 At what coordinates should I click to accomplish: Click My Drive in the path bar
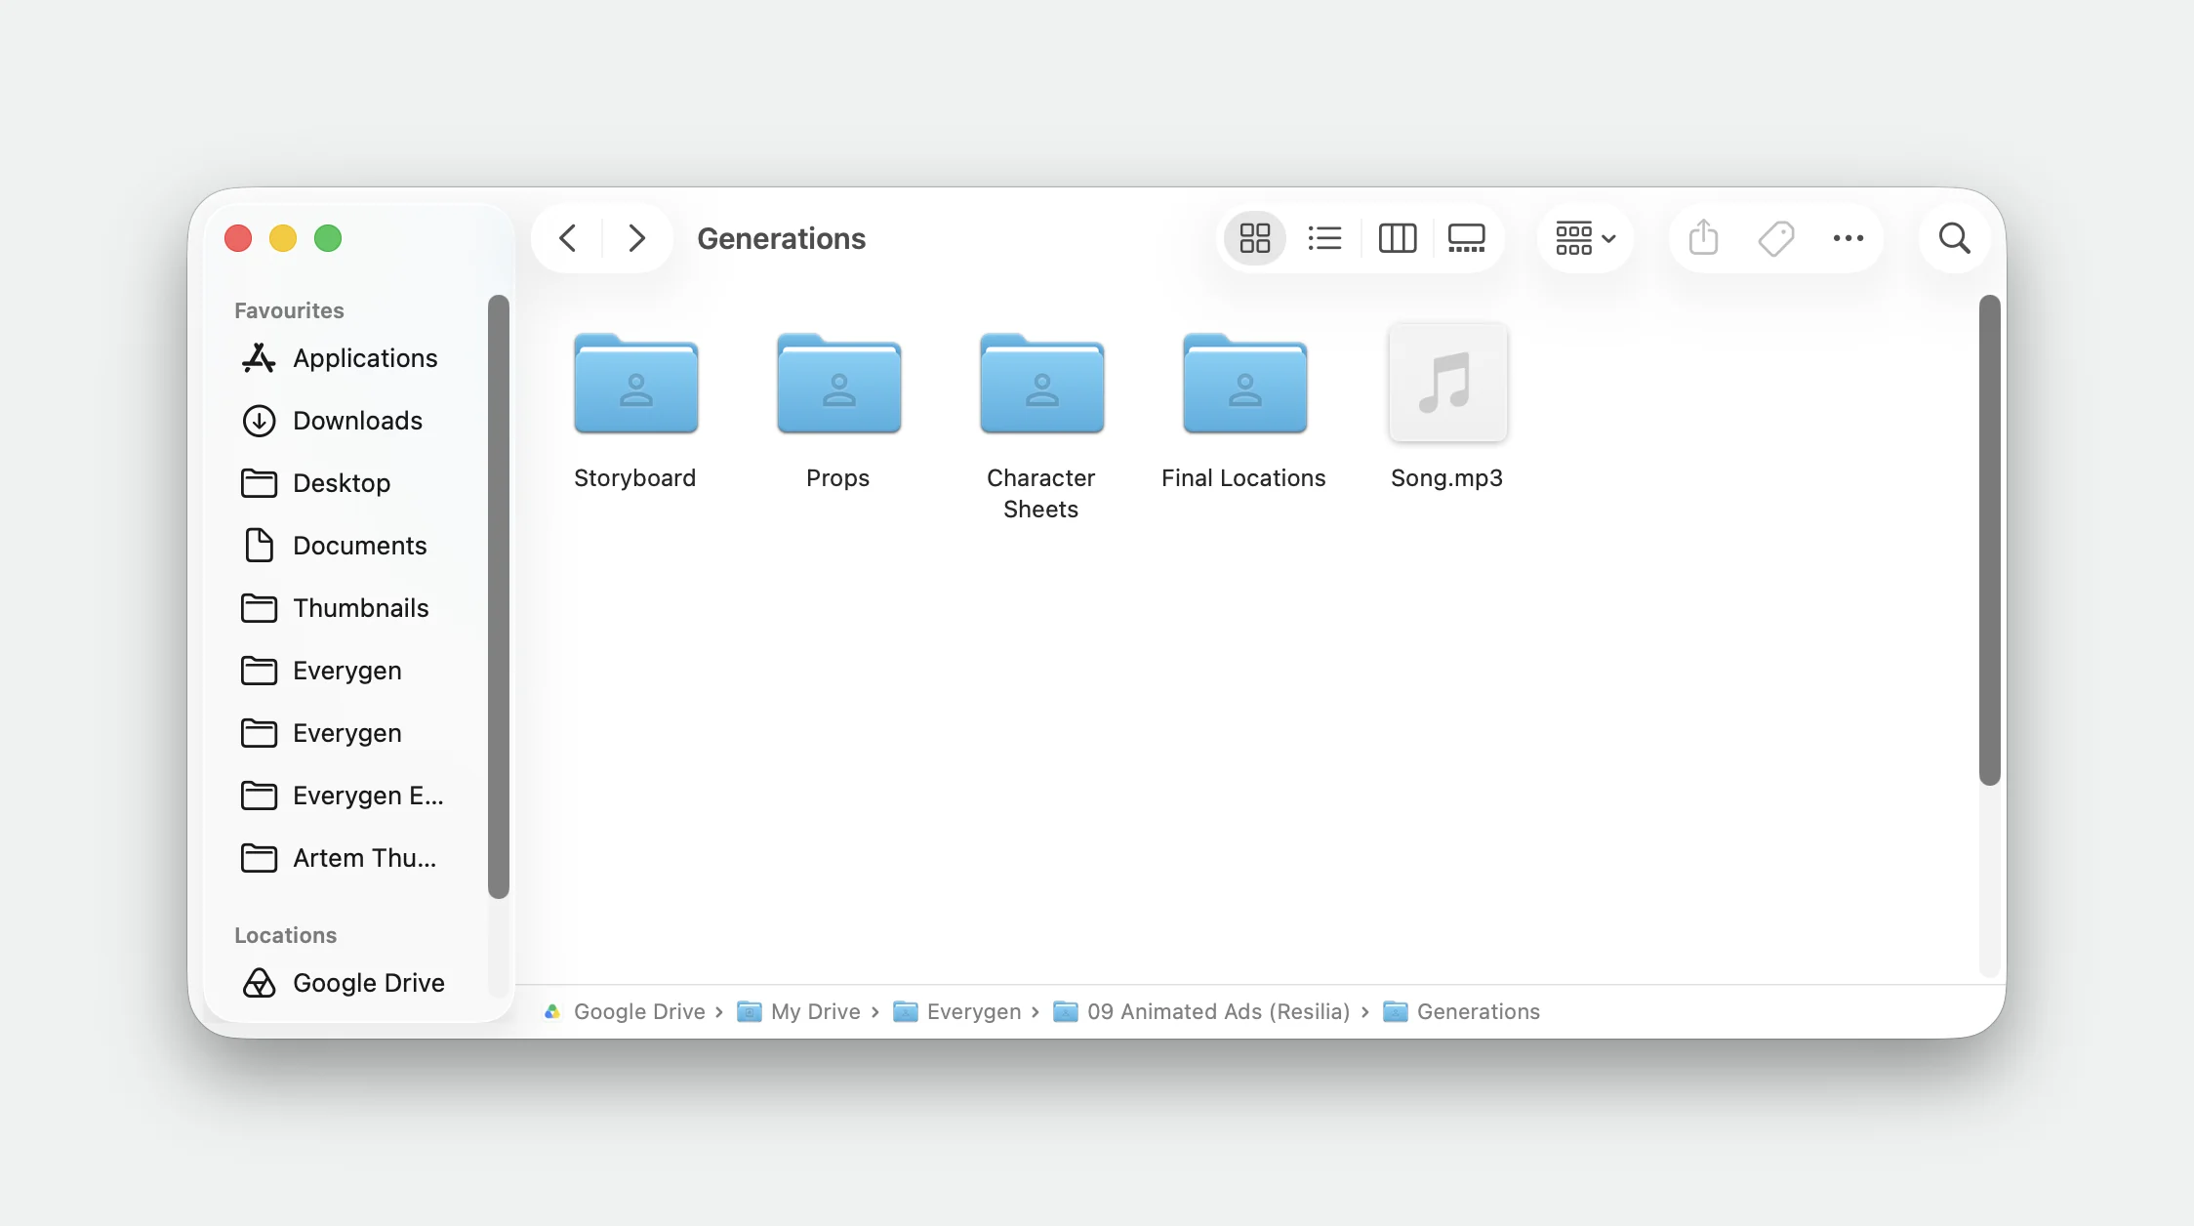(799, 1011)
